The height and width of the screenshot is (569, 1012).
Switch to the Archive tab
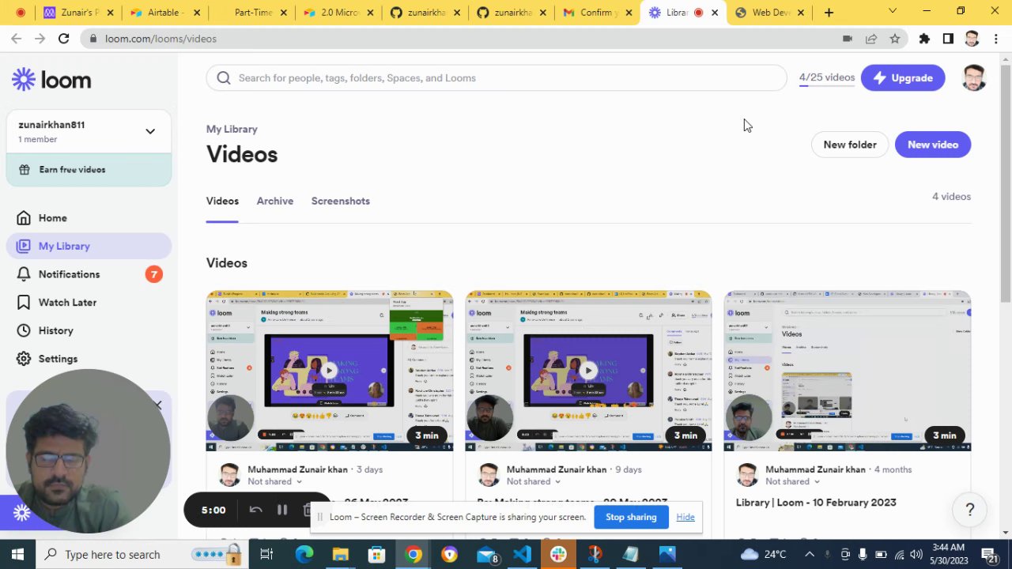[274, 201]
